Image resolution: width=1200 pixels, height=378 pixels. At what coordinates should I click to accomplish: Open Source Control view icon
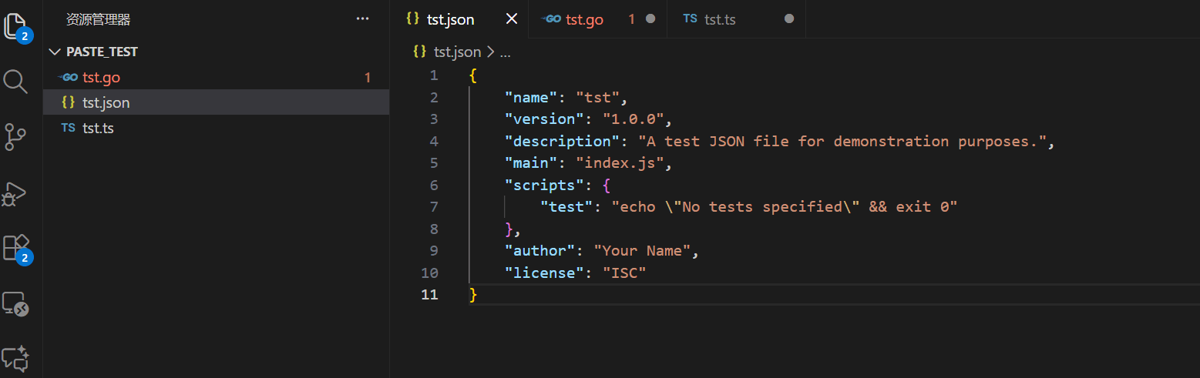[x=16, y=137]
